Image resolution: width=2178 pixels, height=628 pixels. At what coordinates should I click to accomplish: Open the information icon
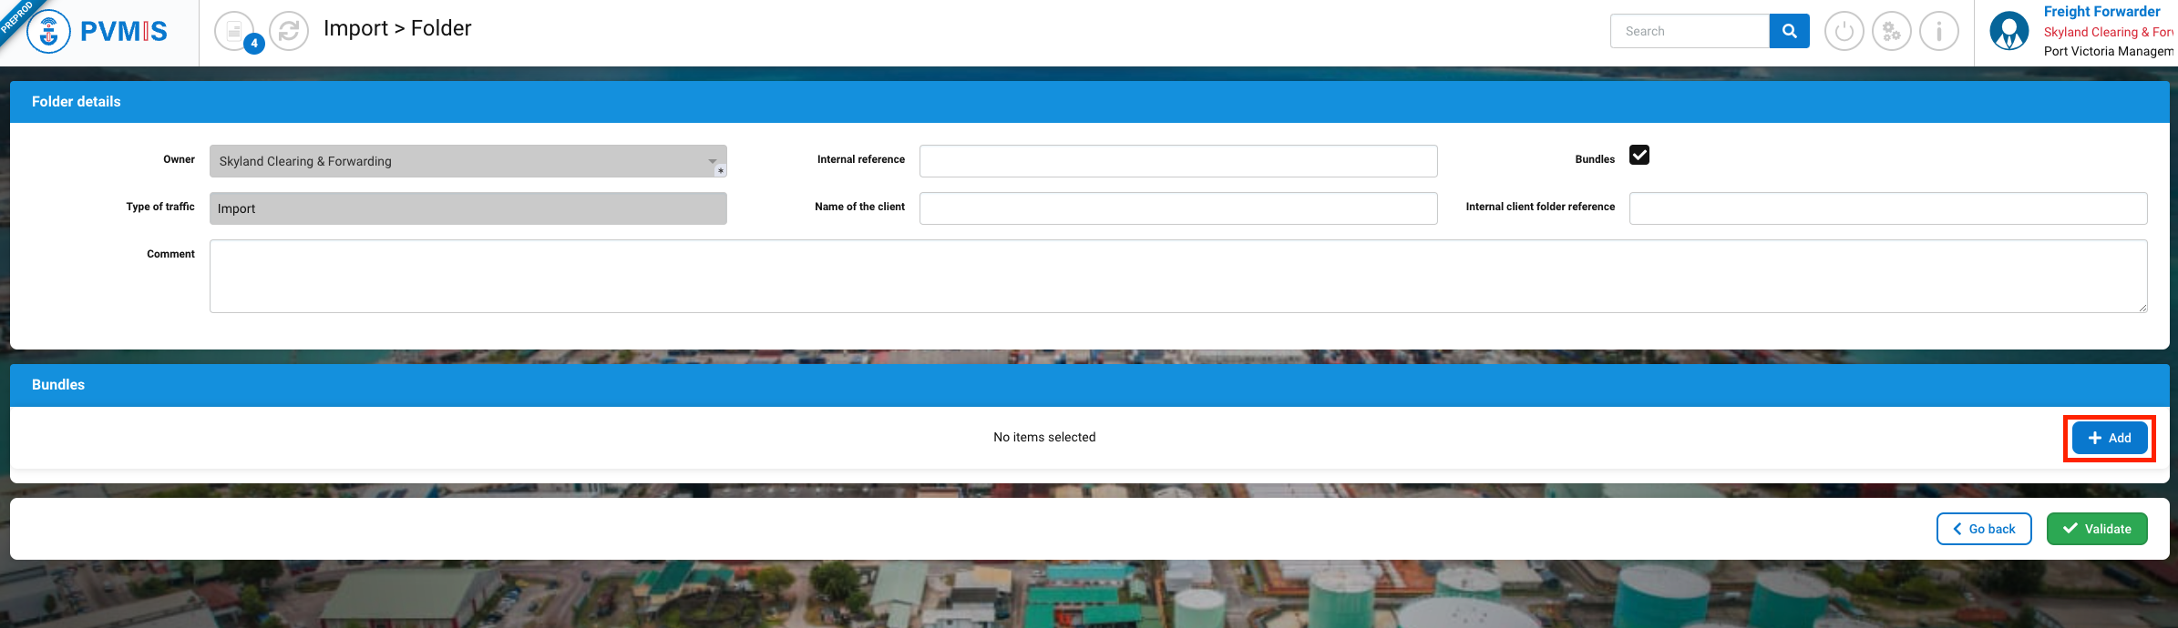pos(1938,32)
